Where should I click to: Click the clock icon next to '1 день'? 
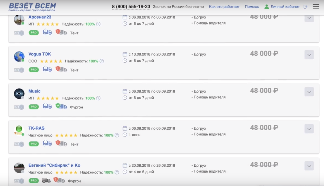click(x=124, y=135)
